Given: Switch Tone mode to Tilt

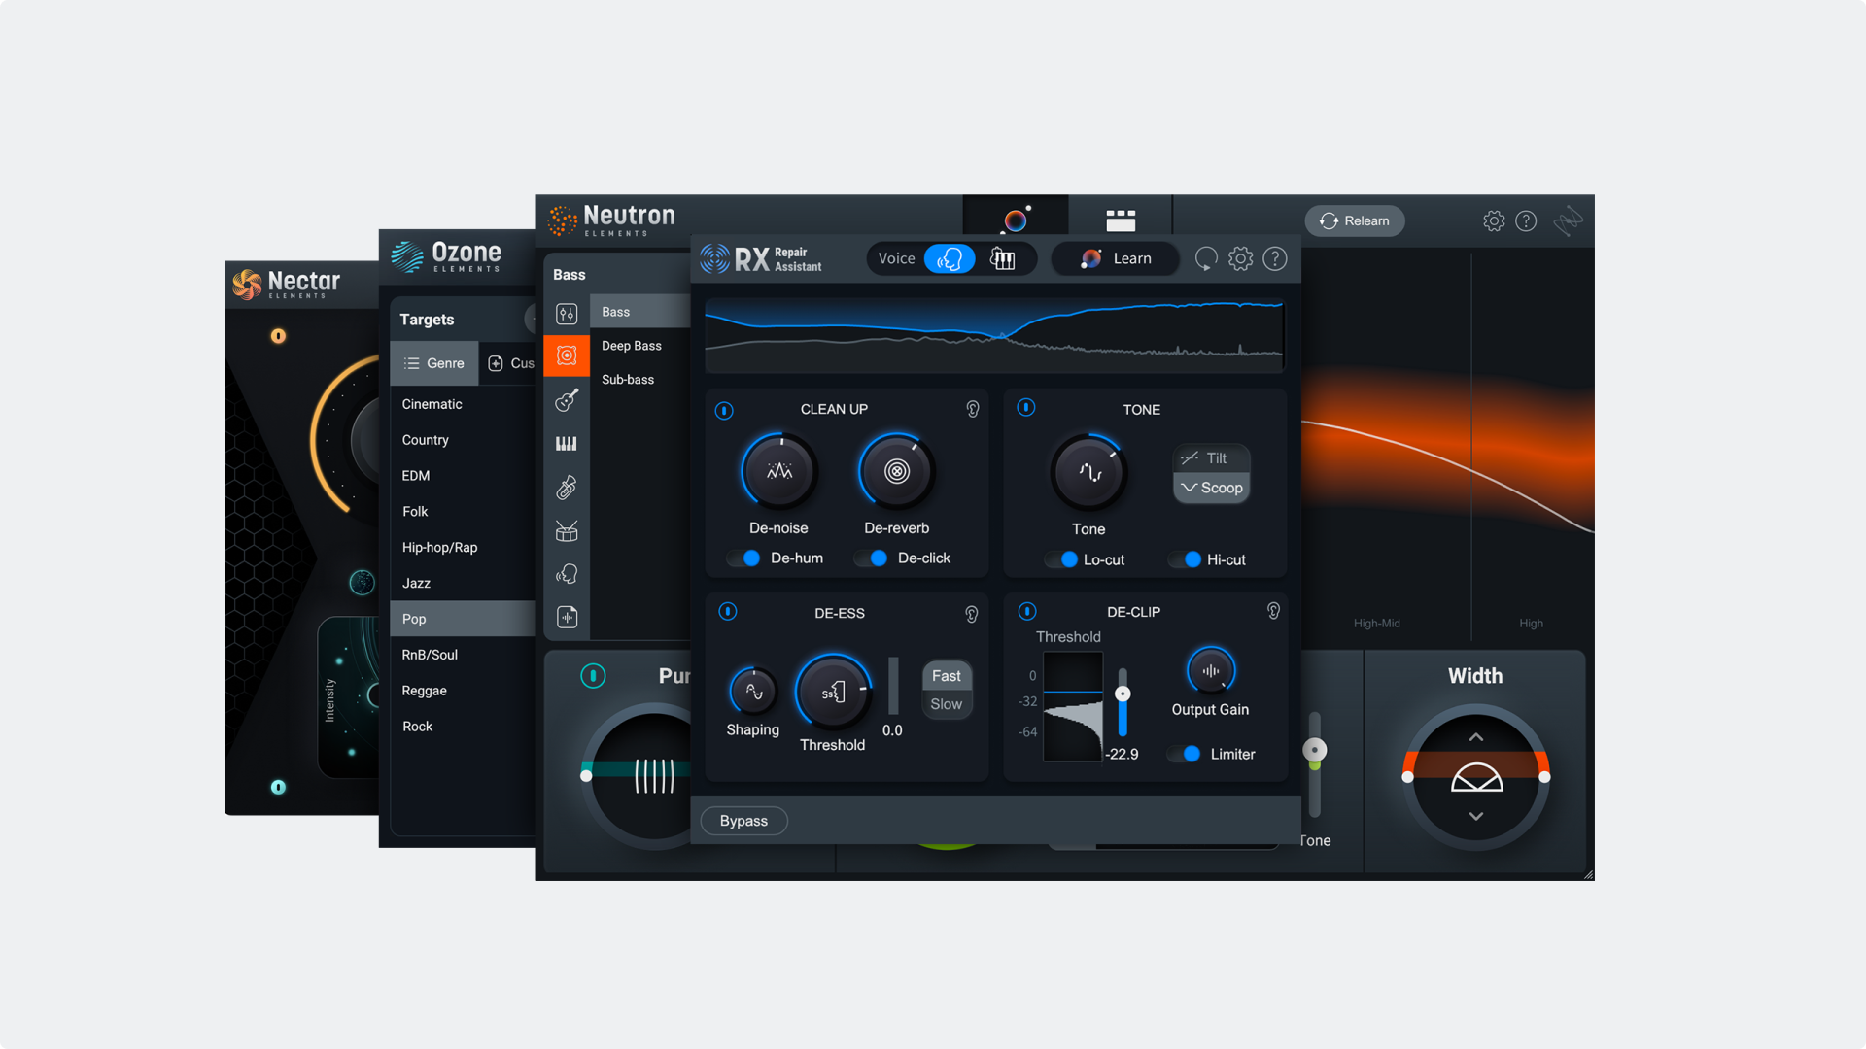Looking at the screenshot, I should (x=1211, y=457).
